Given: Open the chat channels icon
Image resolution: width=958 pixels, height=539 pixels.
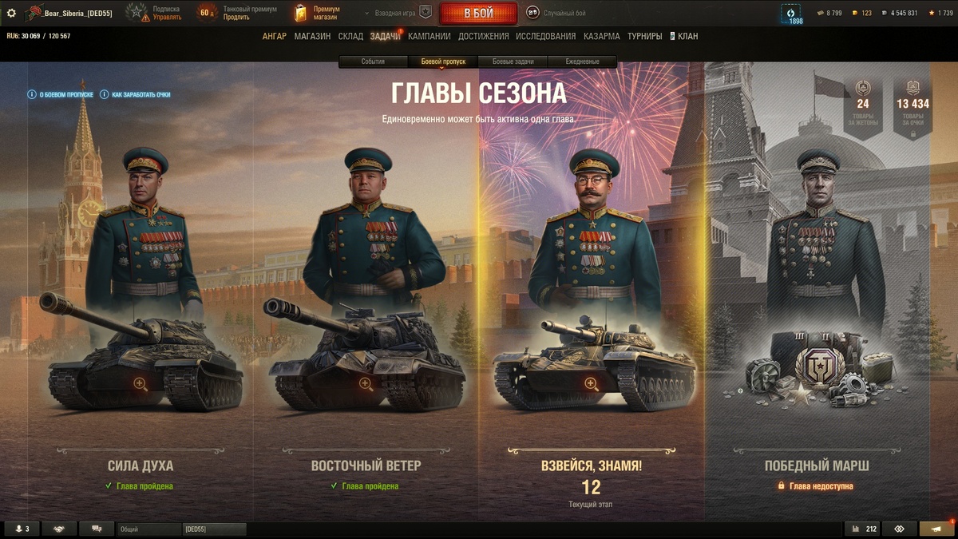Looking at the screenshot, I should [97, 529].
